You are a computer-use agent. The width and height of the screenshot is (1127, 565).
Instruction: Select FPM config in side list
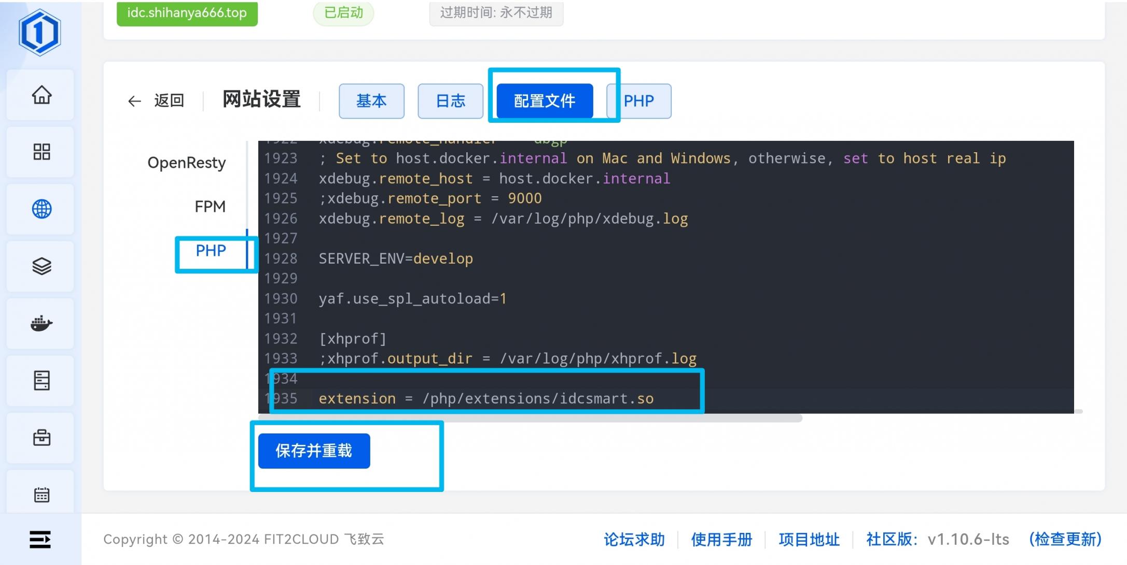click(x=210, y=207)
